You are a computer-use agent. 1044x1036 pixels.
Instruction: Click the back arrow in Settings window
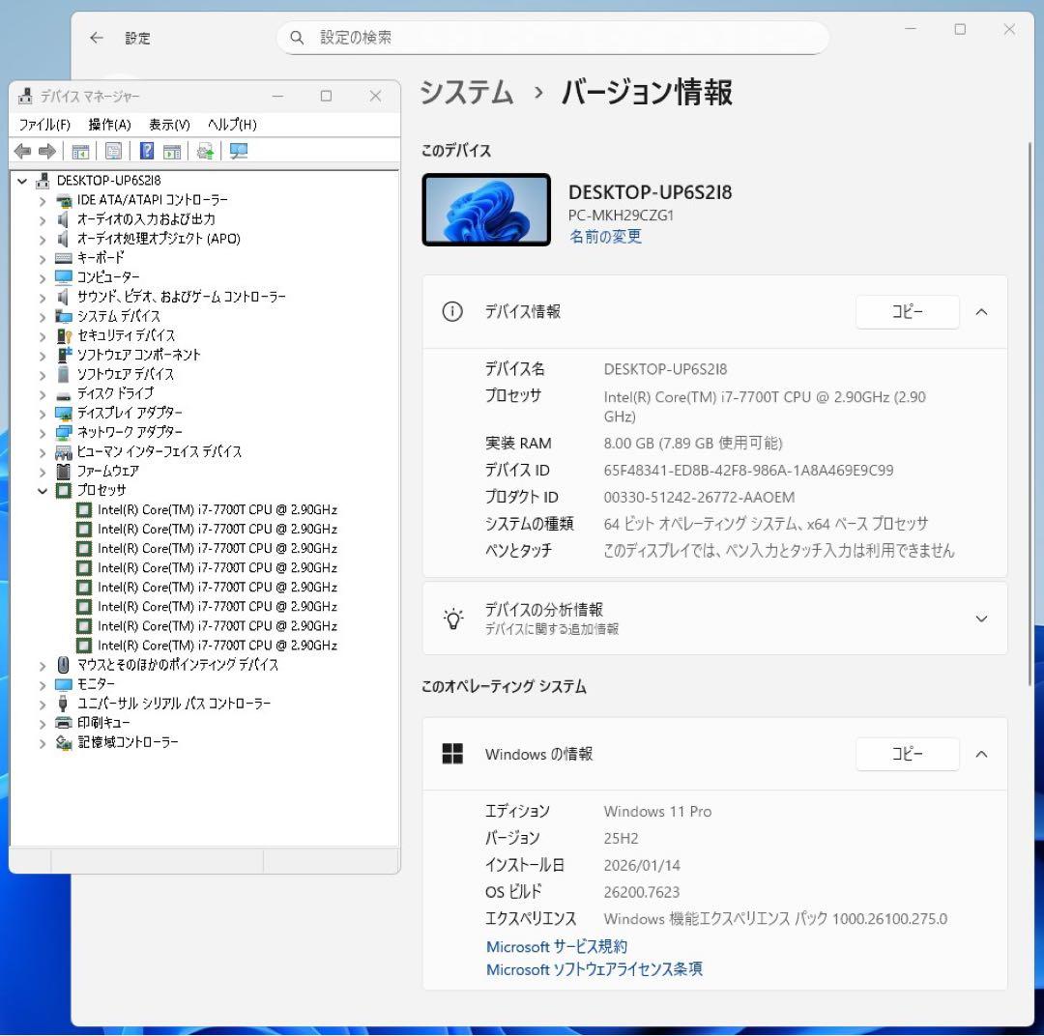click(96, 37)
